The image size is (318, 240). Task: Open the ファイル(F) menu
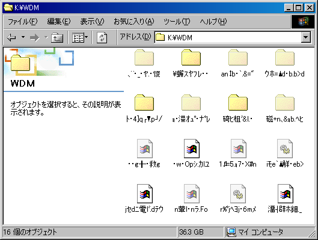(22, 21)
